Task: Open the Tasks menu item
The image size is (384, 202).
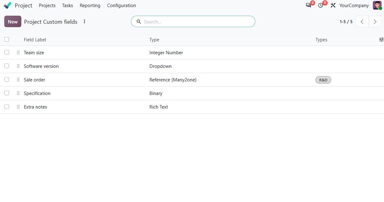Action: (x=67, y=5)
